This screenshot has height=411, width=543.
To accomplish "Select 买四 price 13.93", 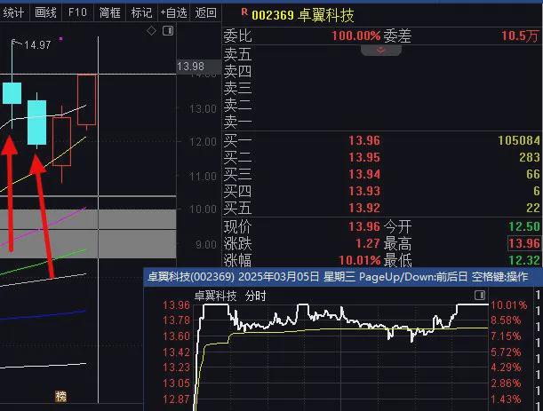I will [364, 191].
